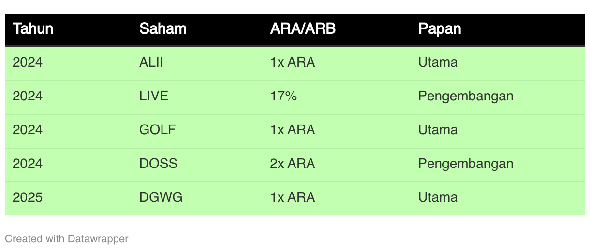Click Utama in the DGWG row

[438, 197]
